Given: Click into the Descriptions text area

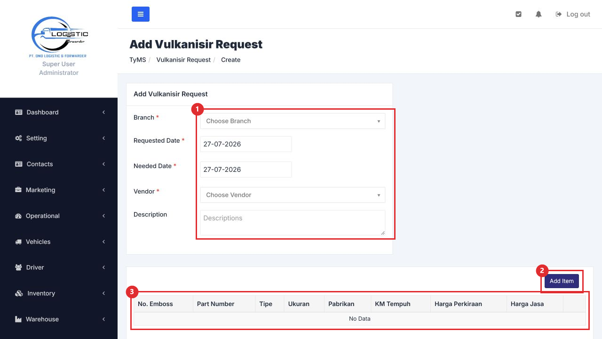Looking at the screenshot, I should [x=293, y=223].
